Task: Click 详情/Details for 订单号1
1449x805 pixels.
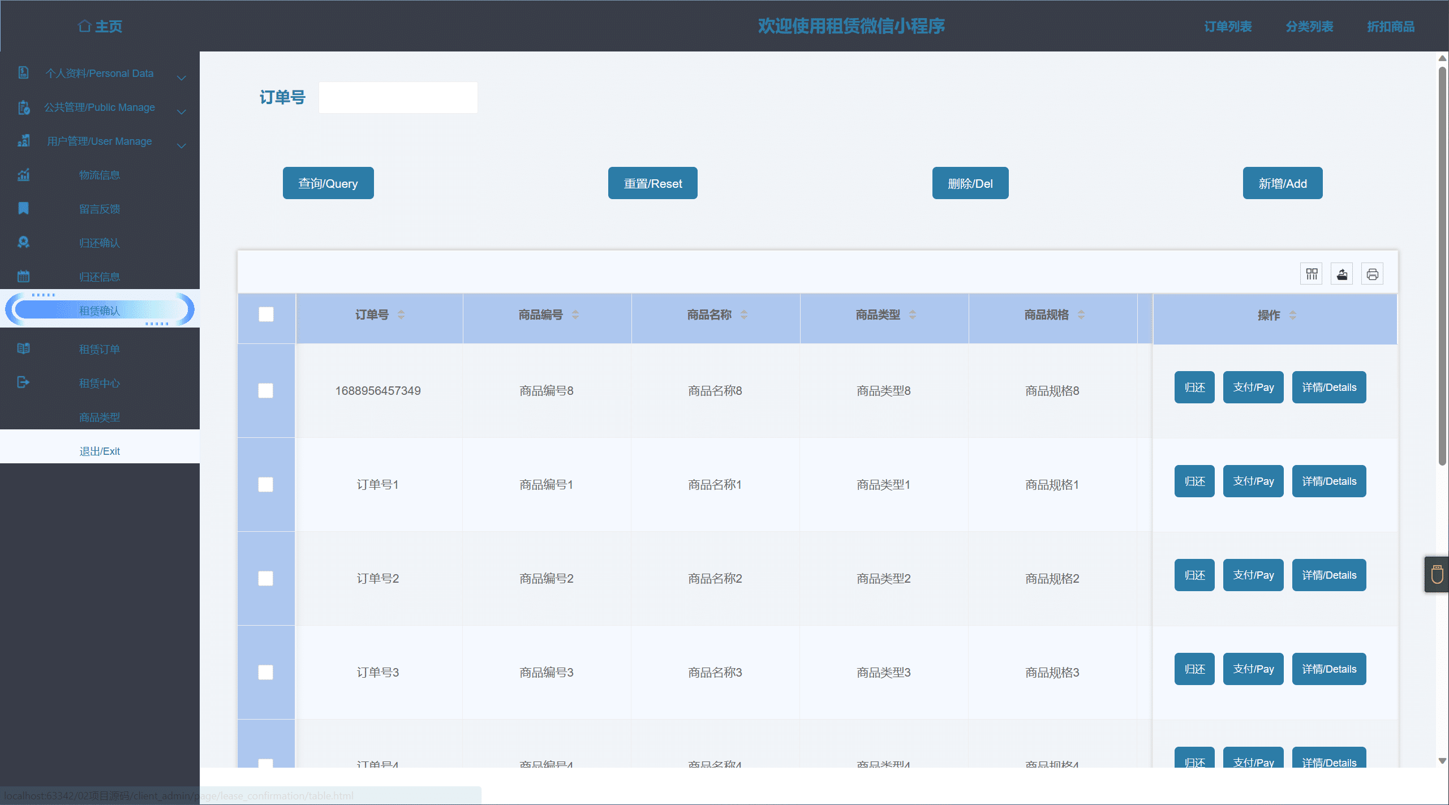Action: click(1329, 481)
